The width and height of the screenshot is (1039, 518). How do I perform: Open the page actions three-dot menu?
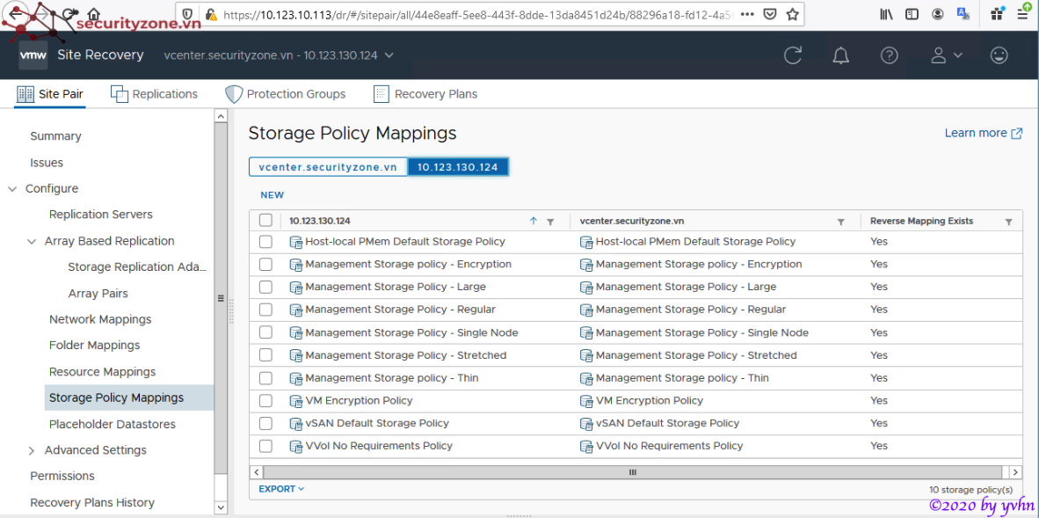pyautogui.click(x=746, y=14)
